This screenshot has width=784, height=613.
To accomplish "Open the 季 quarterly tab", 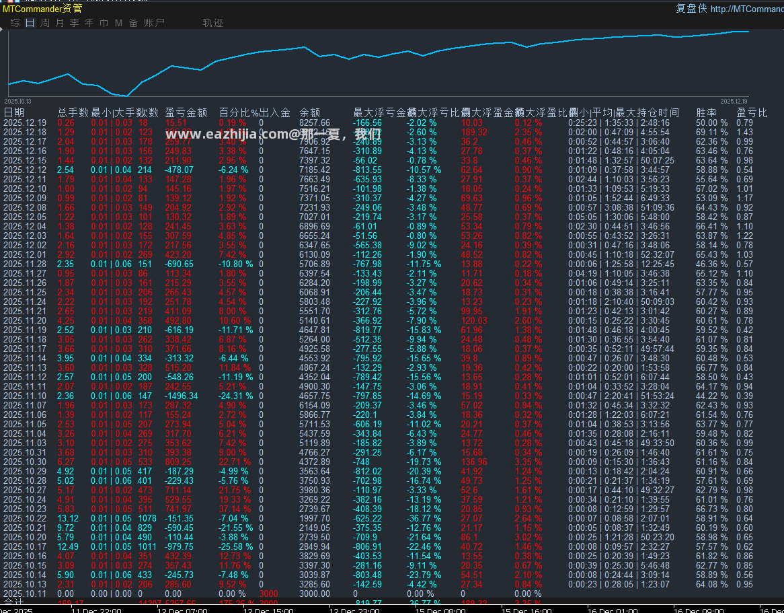I will point(75,23).
